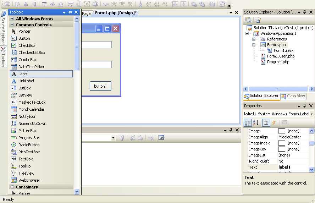Open Program.php in Solution Explorer
This screenshot has width=315, height=203.
click(x=278, y=62)
